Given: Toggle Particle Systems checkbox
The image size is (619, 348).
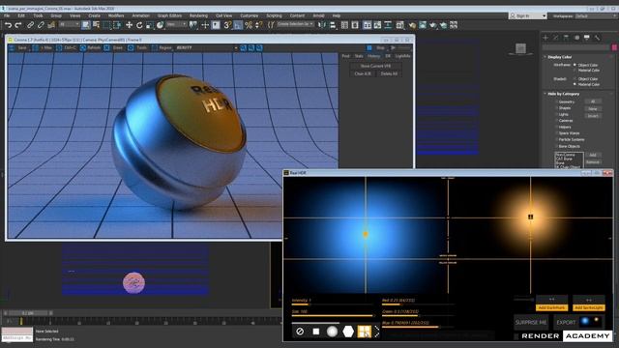Looking at the screenshot, I should [557, 139].
